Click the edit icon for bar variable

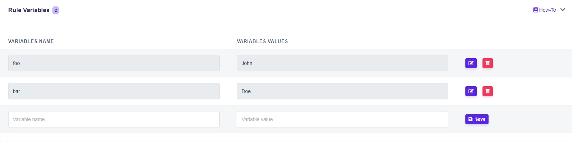click(471, 91)
